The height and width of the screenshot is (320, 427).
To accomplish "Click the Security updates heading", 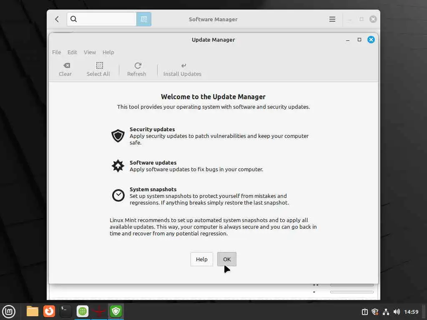I will tap(152, 129).
